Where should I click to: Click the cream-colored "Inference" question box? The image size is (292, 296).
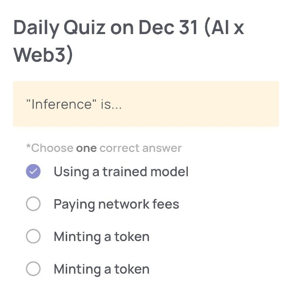(x=146, y=104)
